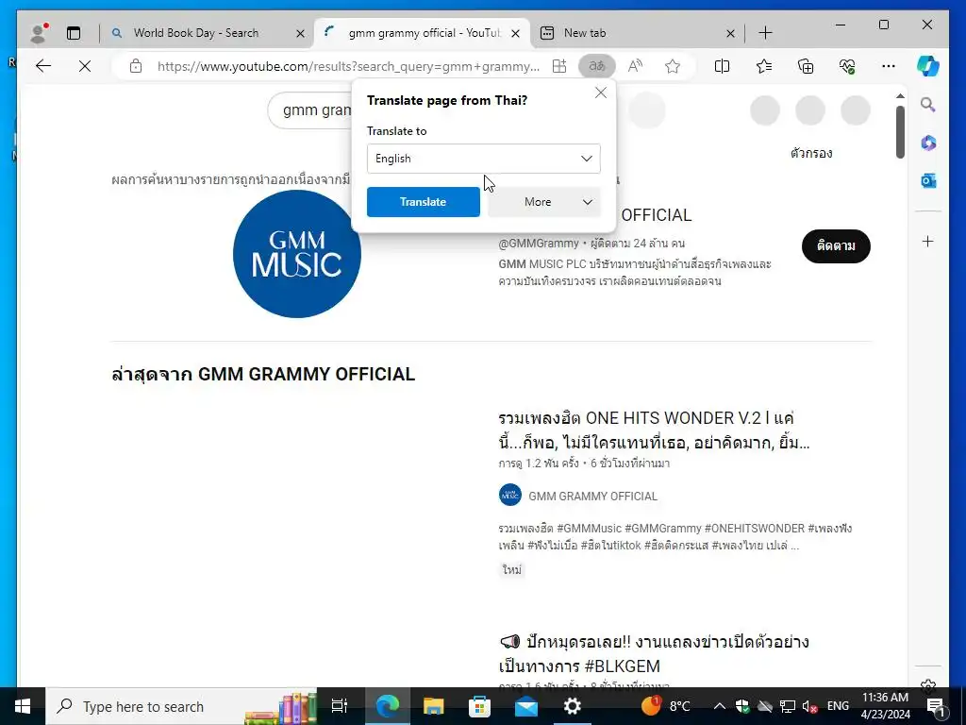The width and height of the screenshot is (966, 725).
Task: Open Microsoft 365 sidebar icon
Action: click(928, 143)
